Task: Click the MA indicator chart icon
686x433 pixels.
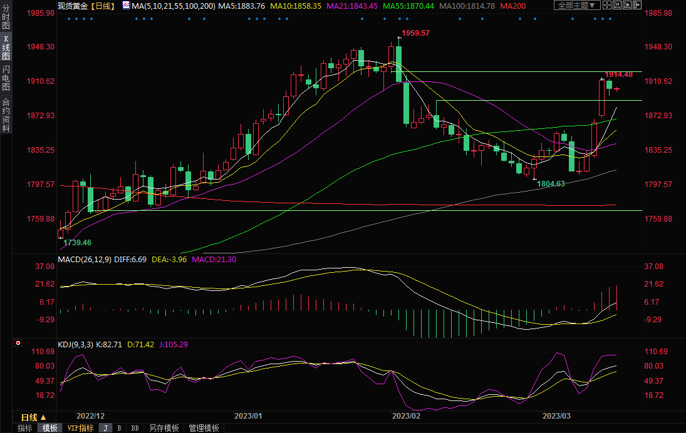Action: 127,6
